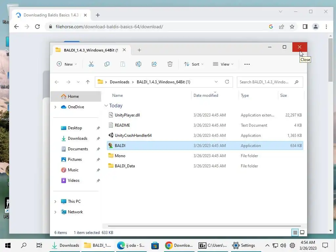The image size is (336, 252).
Task: Reload the Chrome page
Action: click(37, 27)
